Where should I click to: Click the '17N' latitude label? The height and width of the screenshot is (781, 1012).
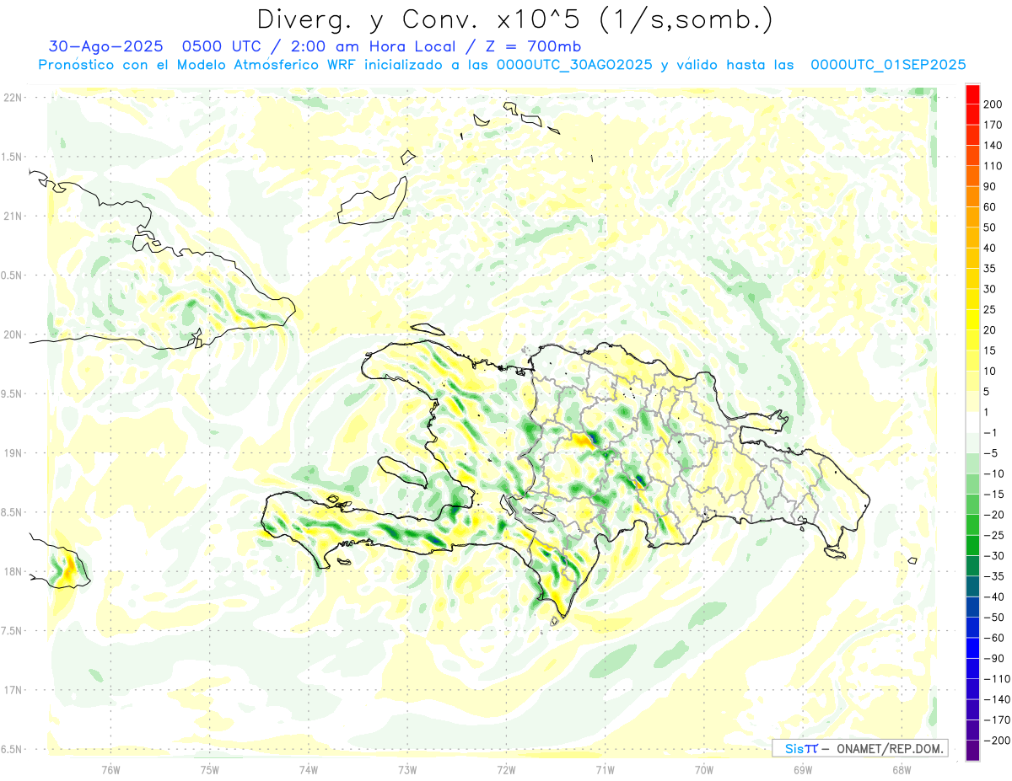(12, 690)
